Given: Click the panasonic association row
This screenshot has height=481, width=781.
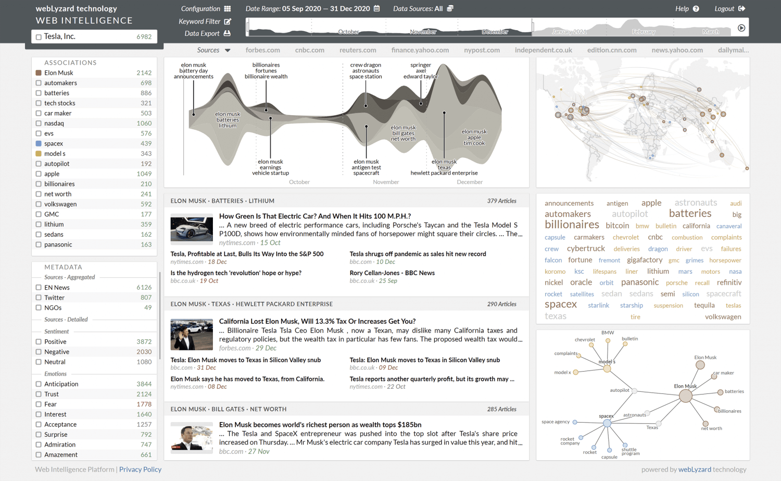Looking at the screenshot, I should pos(94,244).
